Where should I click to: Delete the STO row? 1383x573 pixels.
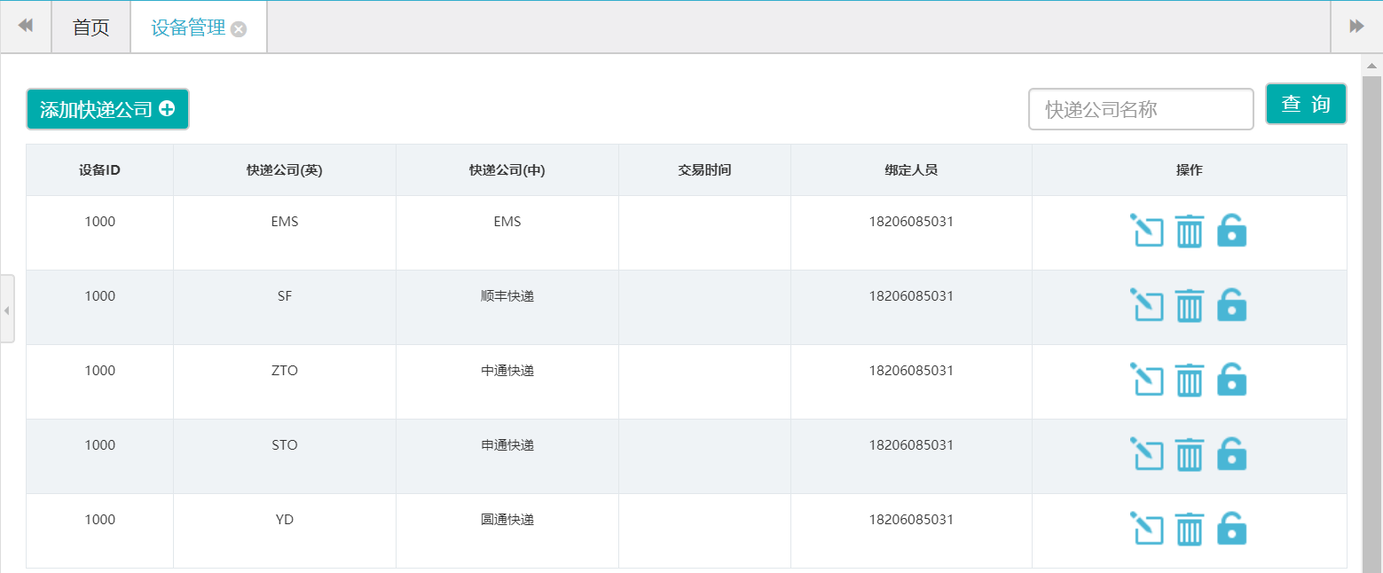click(1189, 454)
